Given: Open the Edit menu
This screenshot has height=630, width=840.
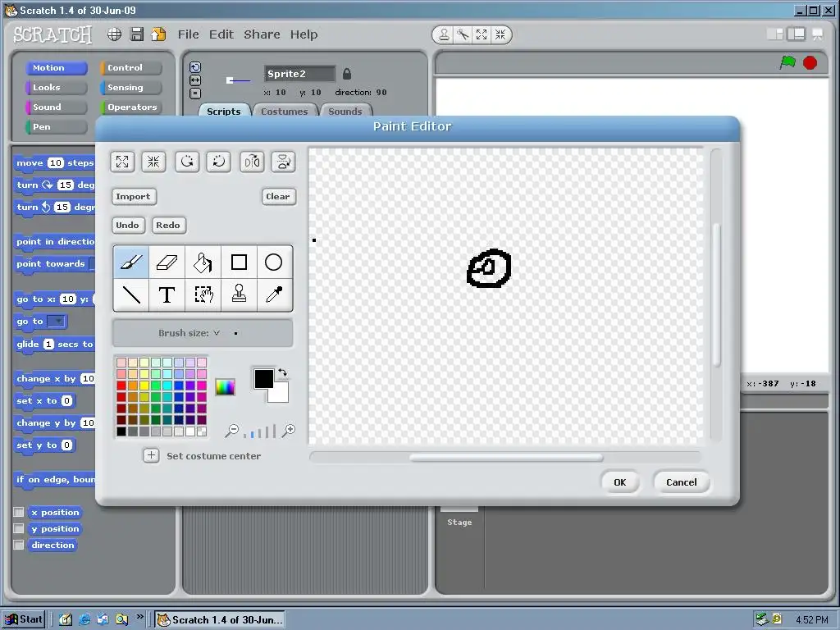Looking at the screenshot, I should pos(221,34).
